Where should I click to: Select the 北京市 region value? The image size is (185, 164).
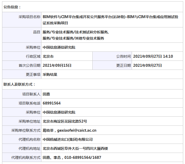tap(48, 56)
